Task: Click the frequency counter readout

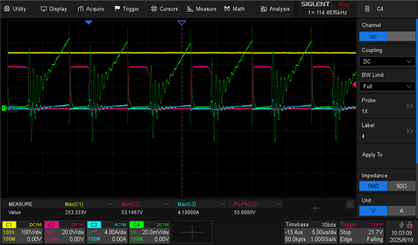Action: point(328,12)
